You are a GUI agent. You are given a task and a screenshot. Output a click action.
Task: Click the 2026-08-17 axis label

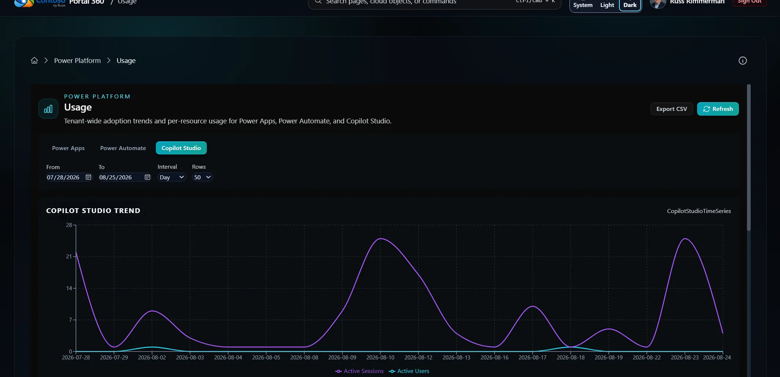(x=532, y=358)
